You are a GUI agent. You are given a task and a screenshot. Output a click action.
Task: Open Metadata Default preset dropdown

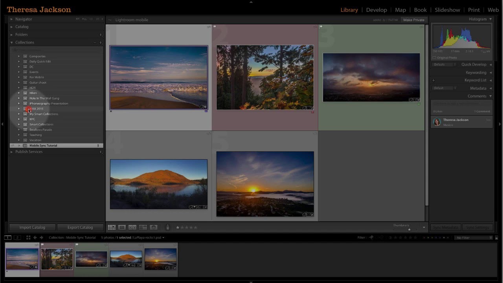(444, 88)
